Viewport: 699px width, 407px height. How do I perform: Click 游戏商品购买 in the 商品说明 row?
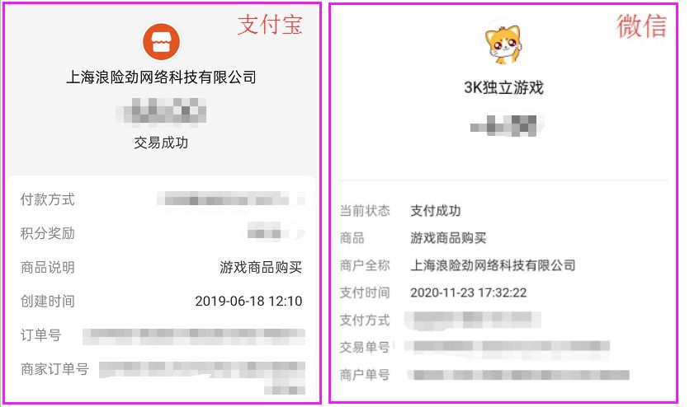[261, 267]
